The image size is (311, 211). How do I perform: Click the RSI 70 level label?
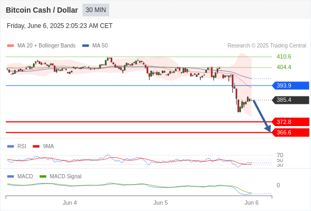280,155
